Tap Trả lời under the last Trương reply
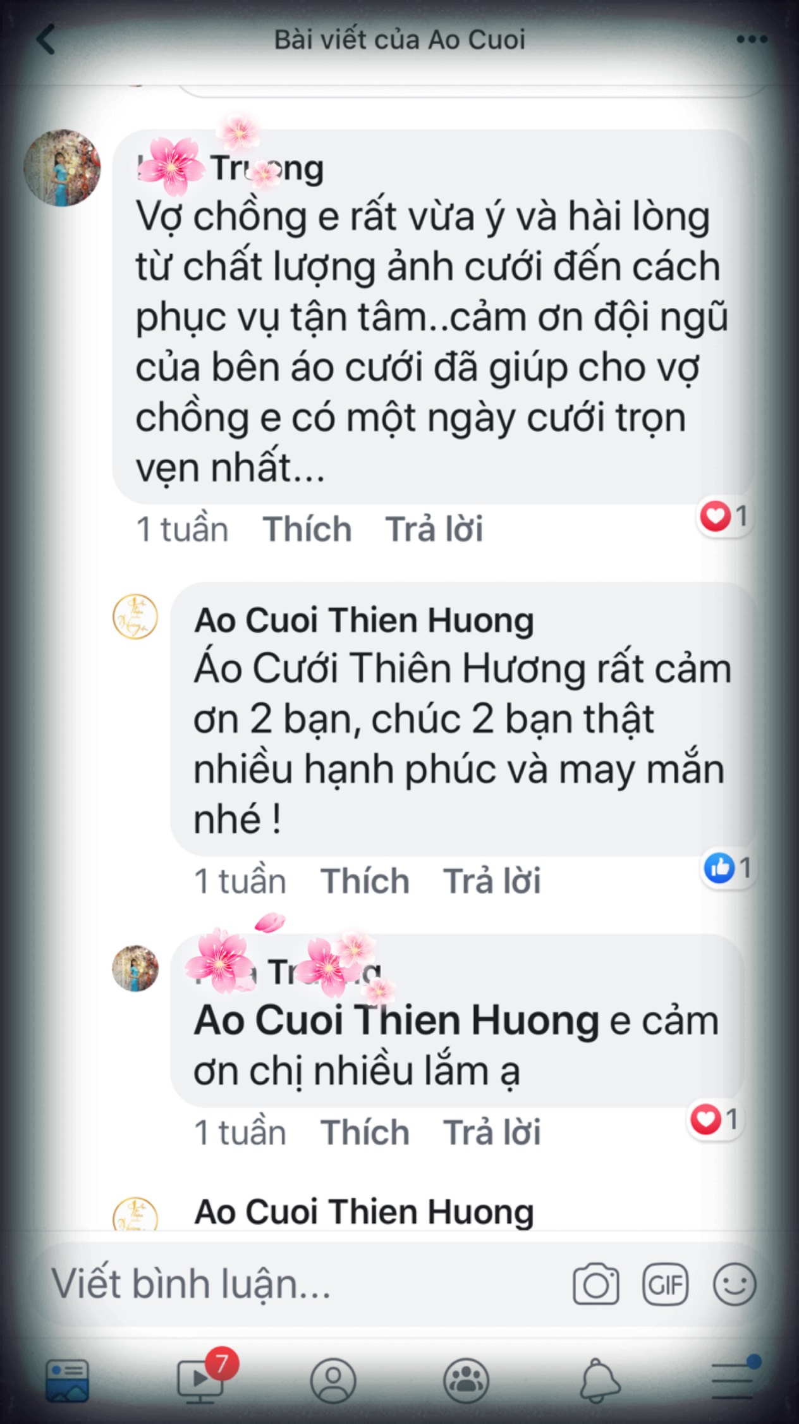 coord(492,1132)
